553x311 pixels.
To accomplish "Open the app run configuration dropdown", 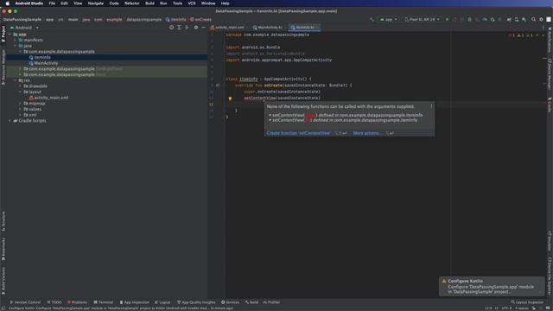I will 388,19.
